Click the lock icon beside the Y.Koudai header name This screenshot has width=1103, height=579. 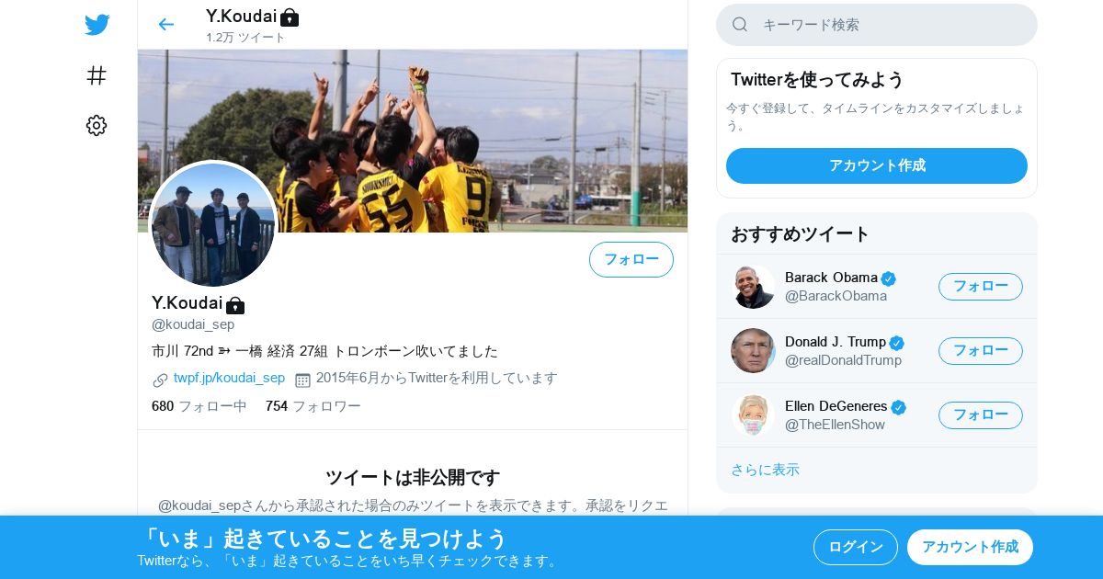(290, 17)
